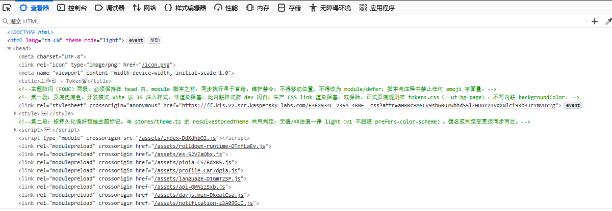Open the 调试器 debugger tab
Screen dimensions: 612x211
tap(110, 8)
